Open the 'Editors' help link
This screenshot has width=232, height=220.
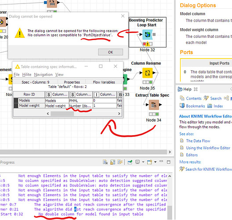(x=192, y=155)
